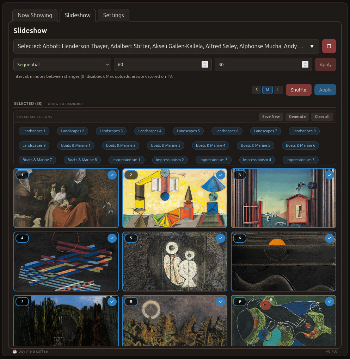Load the Boats & Marine 1 selection

76,145
